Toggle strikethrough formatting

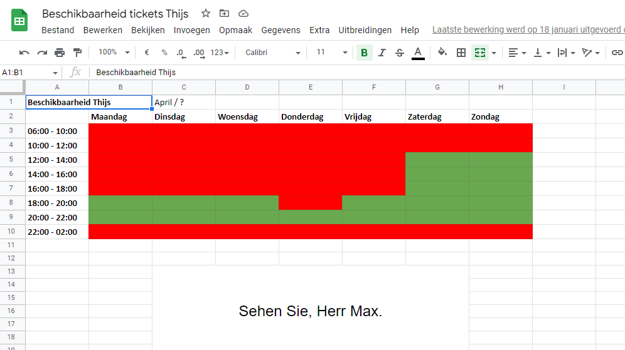click(400, 53)
